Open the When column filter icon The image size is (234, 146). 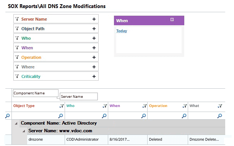click(x=145, y=106)
